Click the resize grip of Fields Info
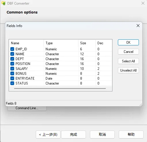The width and height of the screenshot is (147, 142). tap(141, 105)
